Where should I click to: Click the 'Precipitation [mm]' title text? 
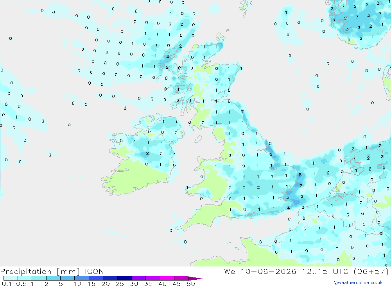[x=40, y=272]
